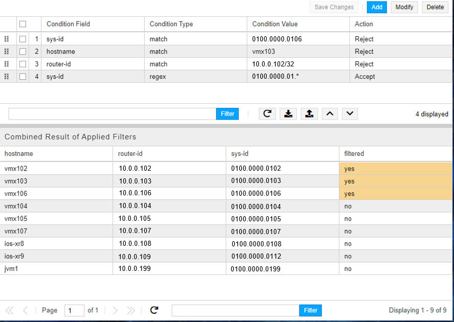Click the download/import icon in the toolbar
The height and width of the screenshot is (322, 454).
pyautogui.click(x=288, y=114)
